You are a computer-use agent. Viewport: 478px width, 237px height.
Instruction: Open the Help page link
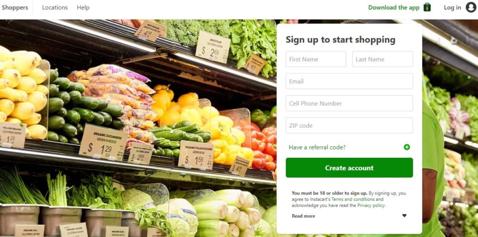pyautogui.click(x=83, y=7)
